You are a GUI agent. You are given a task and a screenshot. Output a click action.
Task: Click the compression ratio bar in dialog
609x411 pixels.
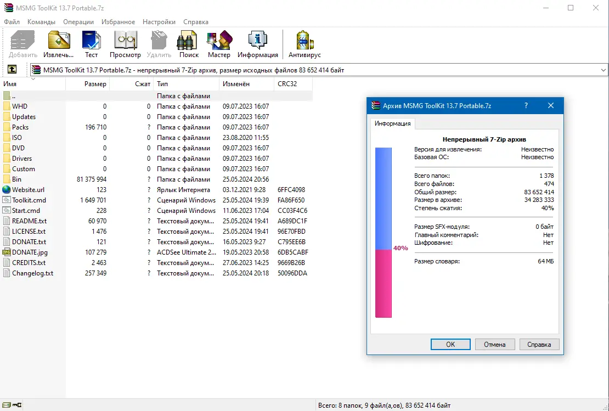384,232
